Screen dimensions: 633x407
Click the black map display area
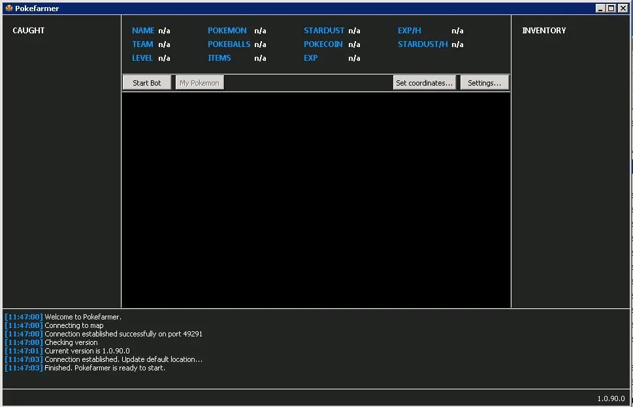(316, 199)
